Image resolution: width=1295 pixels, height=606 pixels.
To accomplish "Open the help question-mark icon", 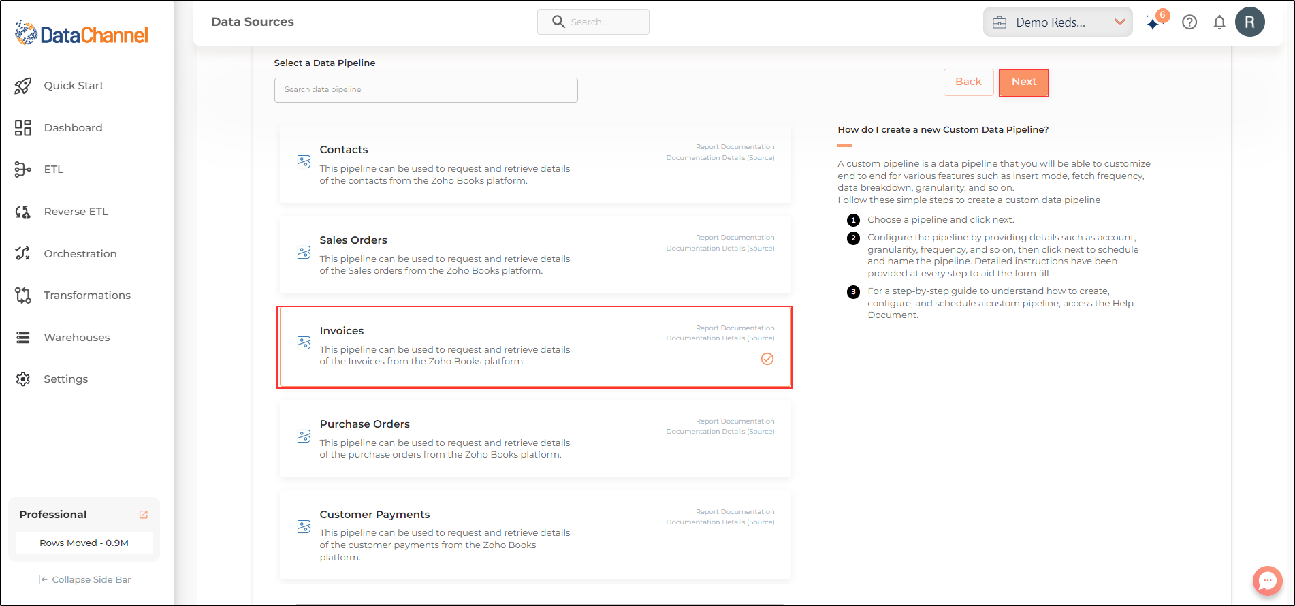I will [1189, 22].
